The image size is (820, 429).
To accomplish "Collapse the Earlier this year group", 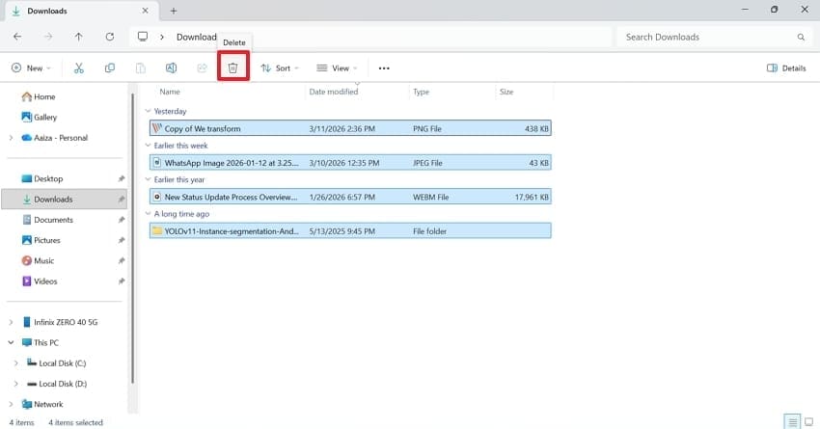I will pyautogui.click(x=148, y=179).
